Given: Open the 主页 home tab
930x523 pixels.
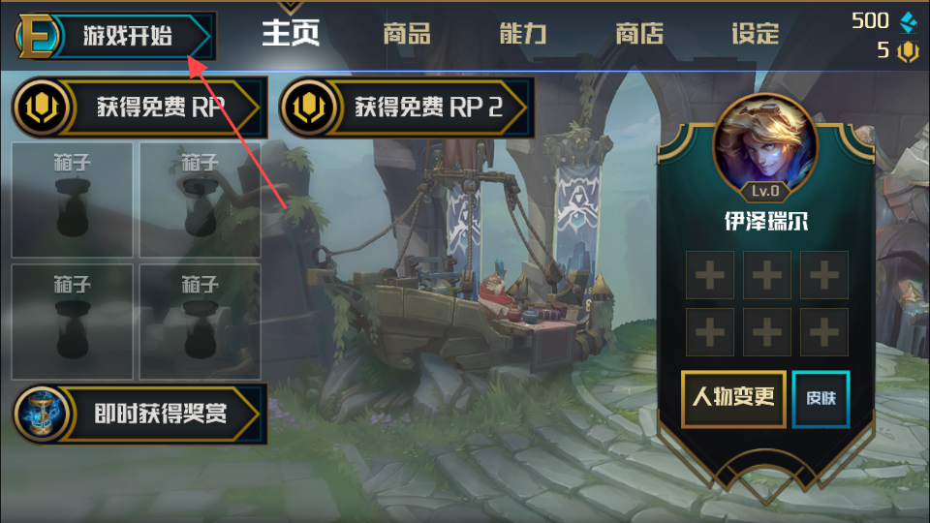Looking at the screenshot, I should (291, 33).
